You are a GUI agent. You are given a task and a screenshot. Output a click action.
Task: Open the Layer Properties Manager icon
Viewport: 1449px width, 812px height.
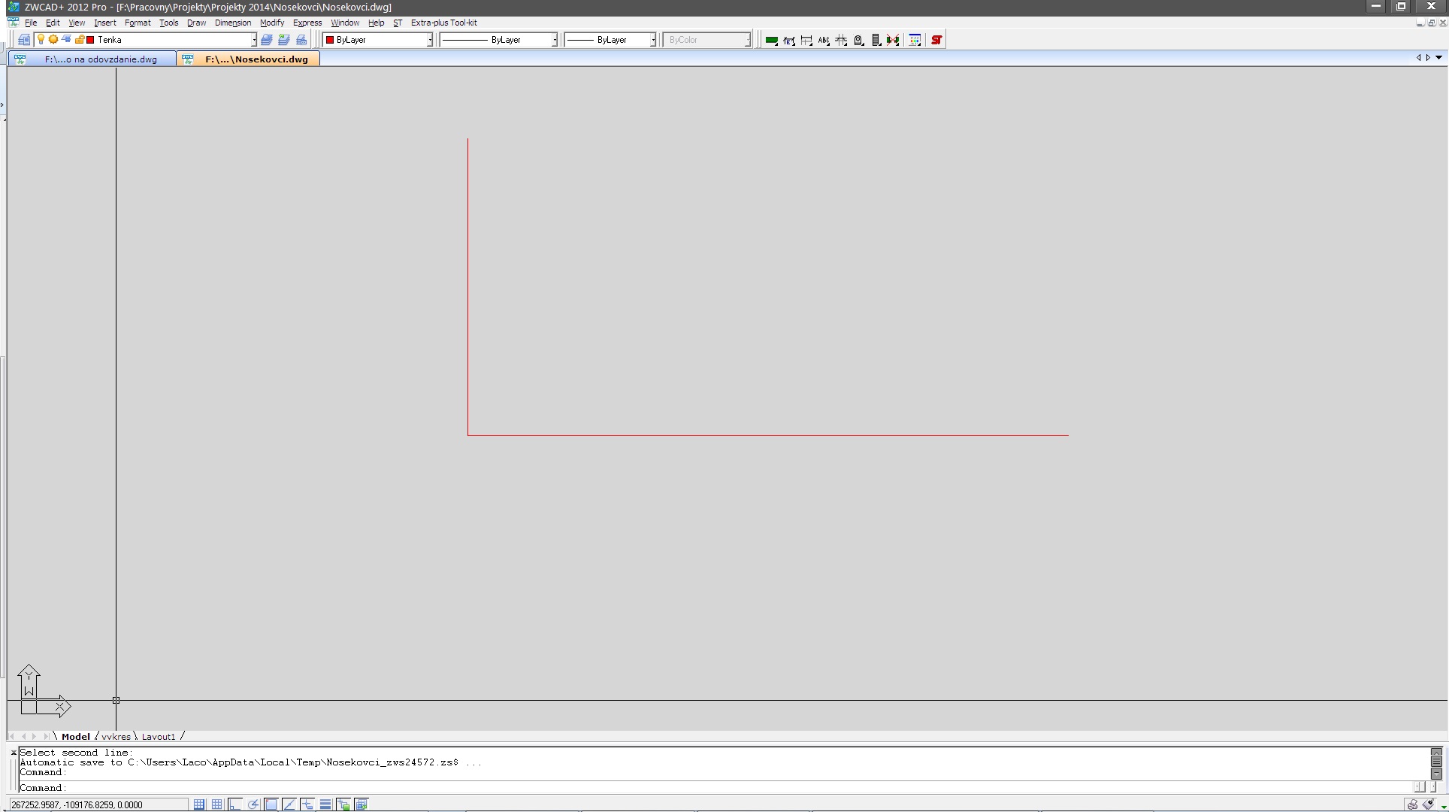tap(24, 40)
